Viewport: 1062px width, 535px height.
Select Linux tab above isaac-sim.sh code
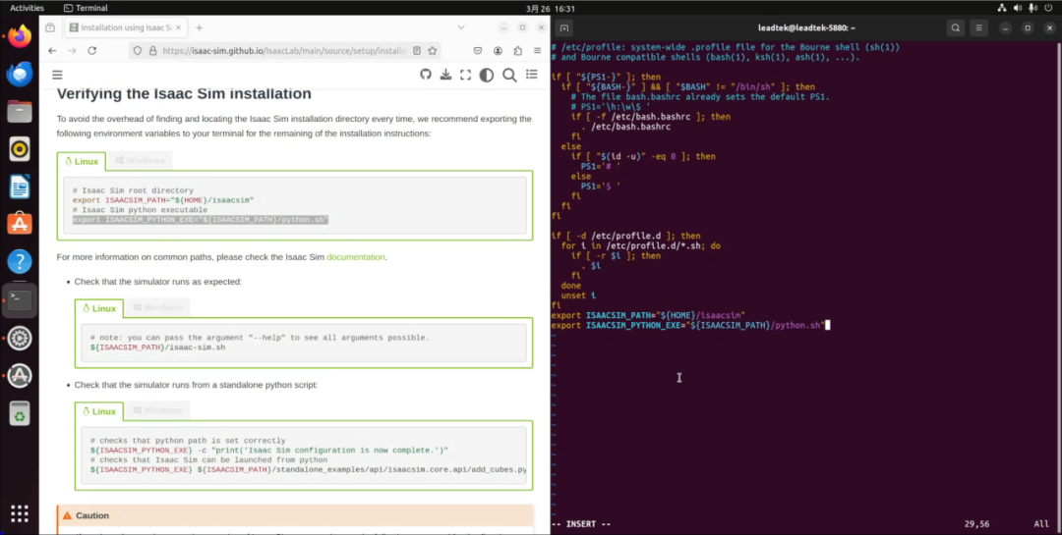(x=99, y=308)
